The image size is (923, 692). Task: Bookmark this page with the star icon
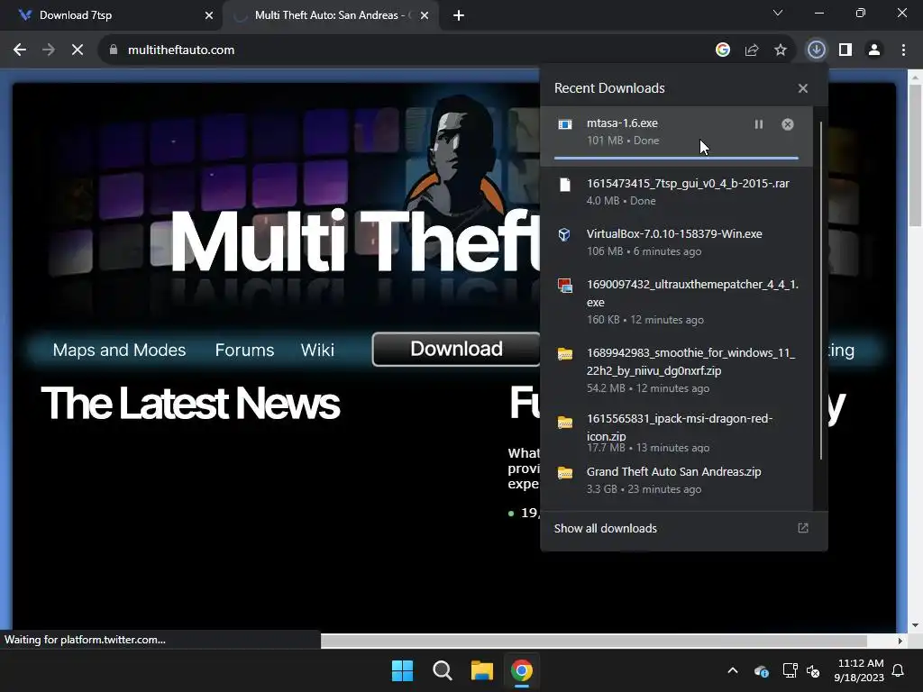(781, 50)
